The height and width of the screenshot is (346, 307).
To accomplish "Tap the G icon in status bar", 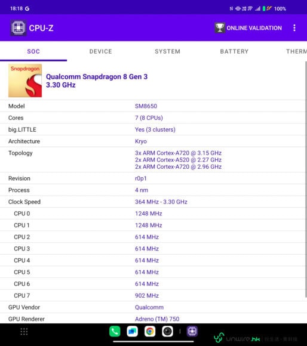I will [x=27, y=8].
